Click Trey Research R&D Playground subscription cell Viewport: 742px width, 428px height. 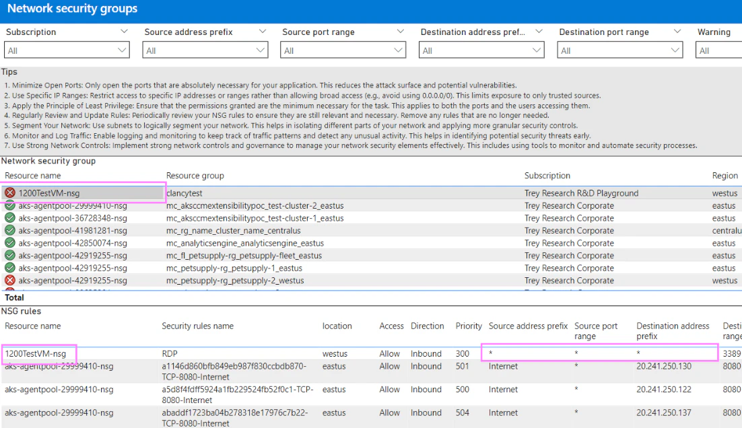581,193
